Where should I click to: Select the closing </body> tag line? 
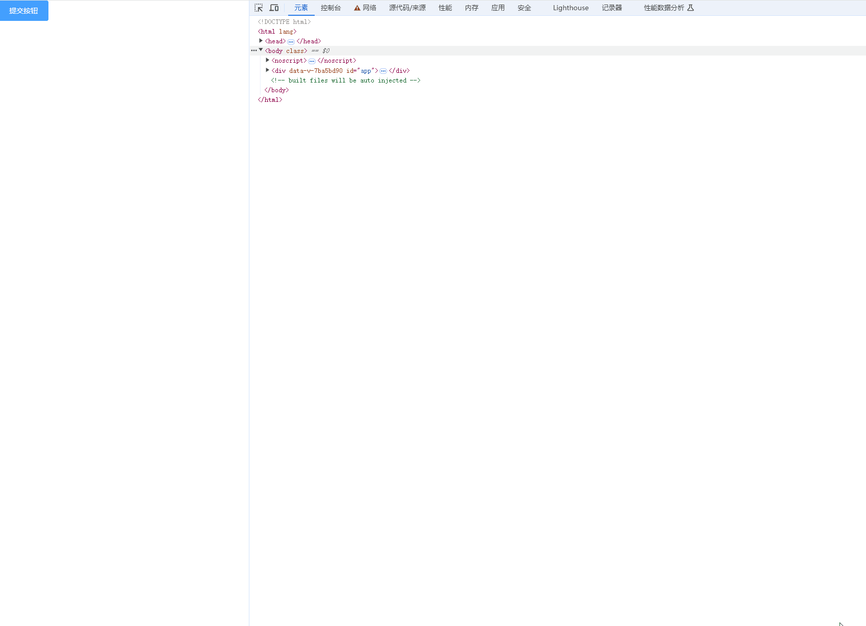tap(276, 90)
